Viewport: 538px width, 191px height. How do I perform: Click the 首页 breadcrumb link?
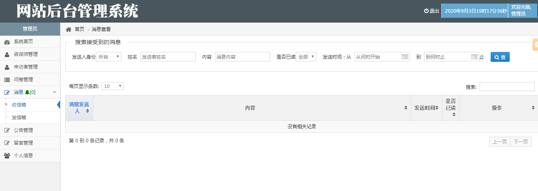pyautogui.click(x=80, y=29)
